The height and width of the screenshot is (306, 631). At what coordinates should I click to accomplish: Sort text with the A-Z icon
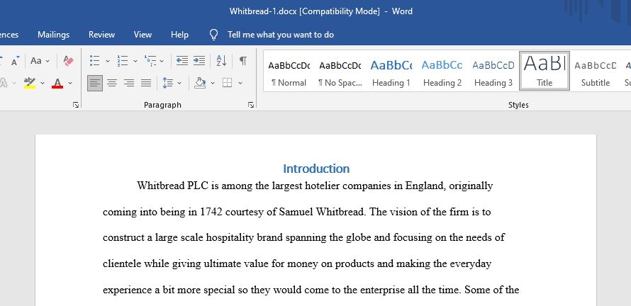(221, 61)
